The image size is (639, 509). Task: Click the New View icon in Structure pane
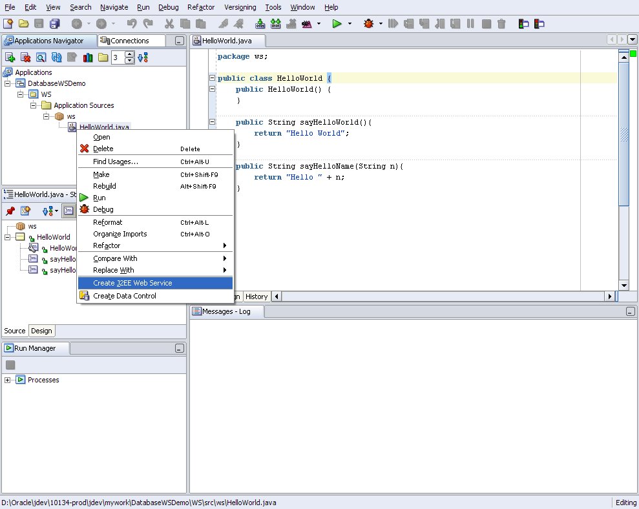point(26,211)
